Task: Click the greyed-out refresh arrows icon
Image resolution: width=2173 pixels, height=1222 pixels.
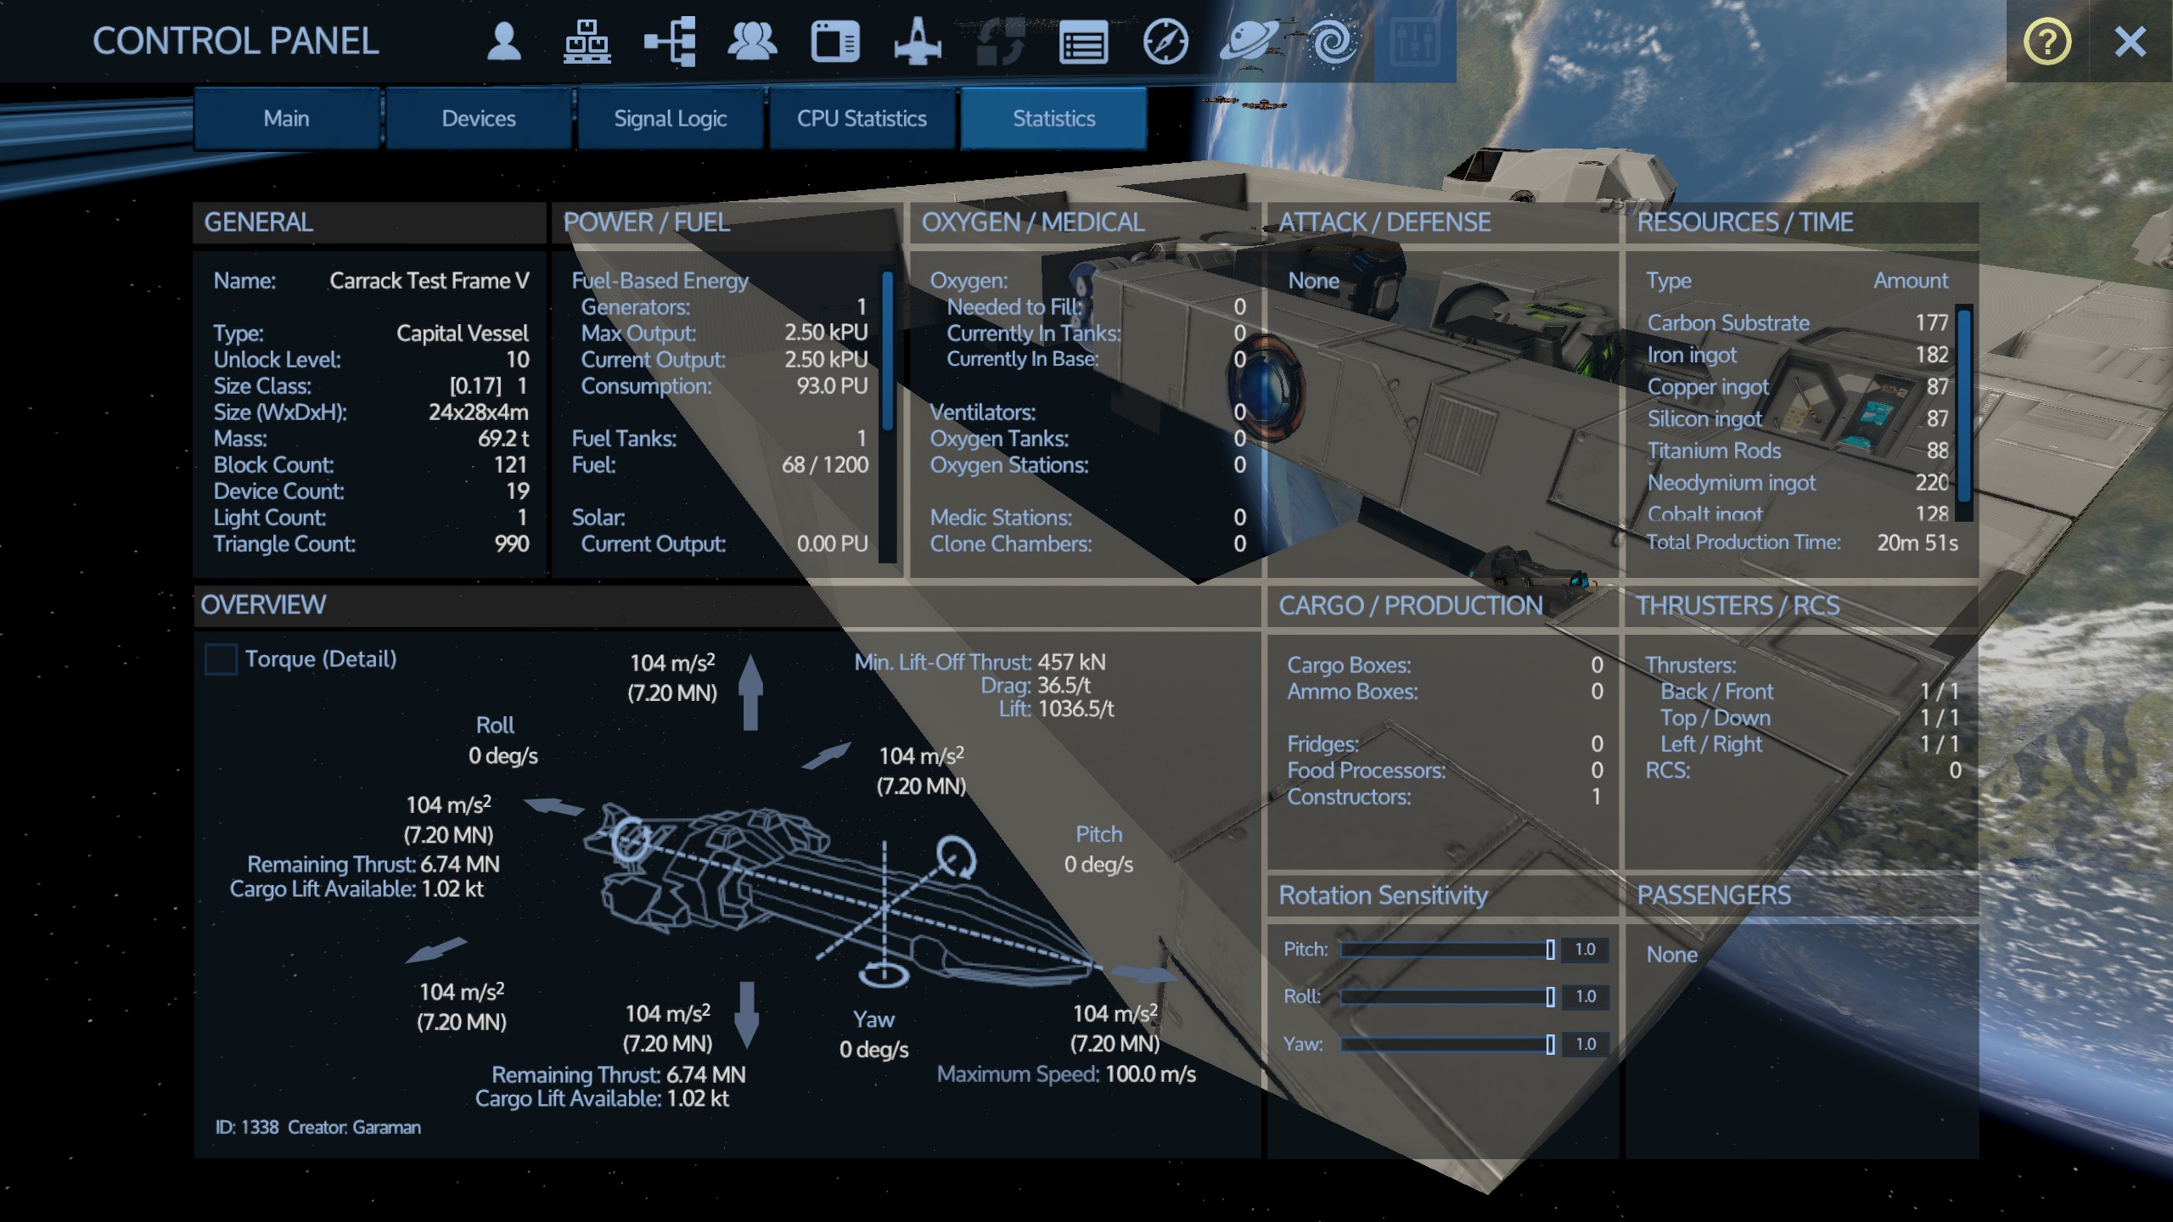Action: [1000, 42]
